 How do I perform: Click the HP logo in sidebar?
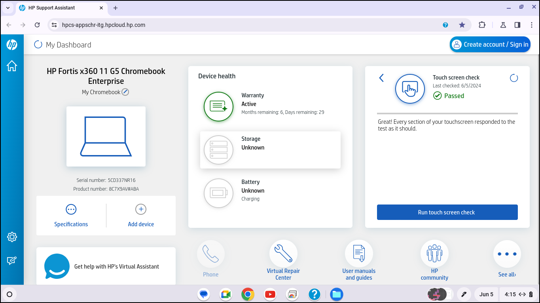point(12,45)
